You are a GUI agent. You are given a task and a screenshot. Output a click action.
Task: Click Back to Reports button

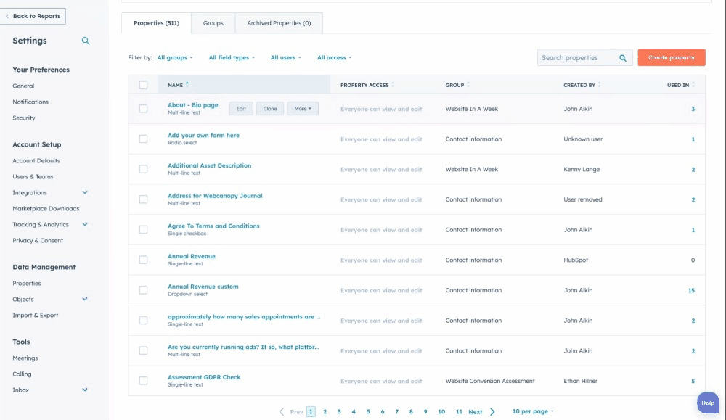pos(33,16)
